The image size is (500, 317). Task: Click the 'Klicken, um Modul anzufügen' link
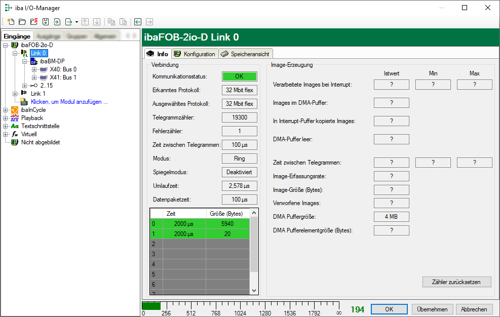[x=69, y=102]
